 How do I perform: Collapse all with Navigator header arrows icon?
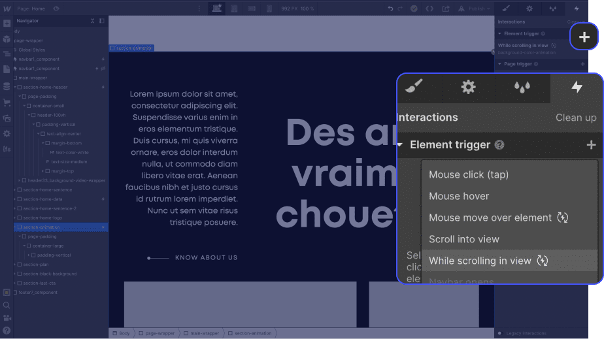point(92,21)
